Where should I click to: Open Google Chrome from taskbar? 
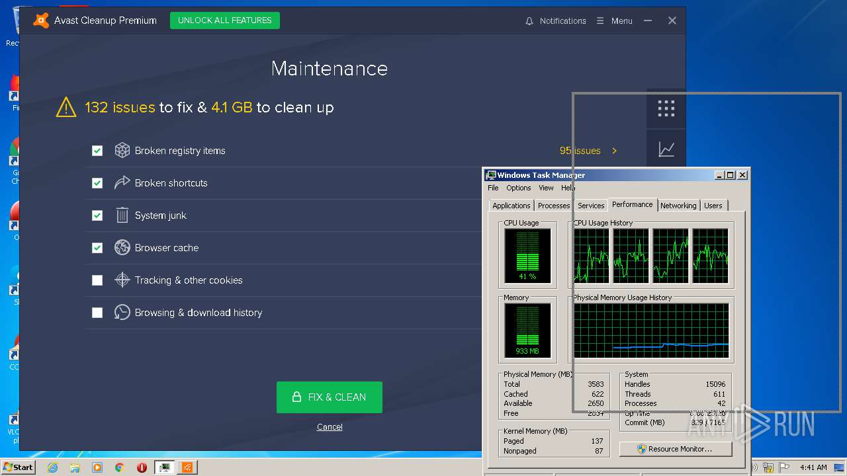click(119, 467)
